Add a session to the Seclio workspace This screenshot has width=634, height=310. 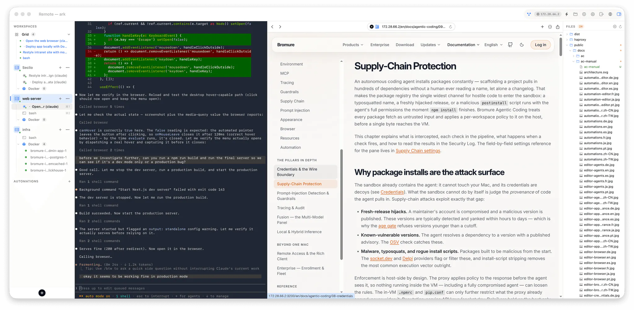tap(60, 68)
